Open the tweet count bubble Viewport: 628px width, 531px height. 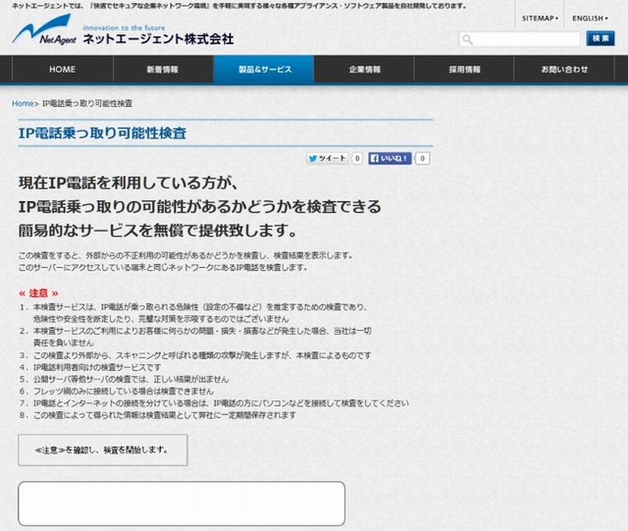click(x=357, y=159)
